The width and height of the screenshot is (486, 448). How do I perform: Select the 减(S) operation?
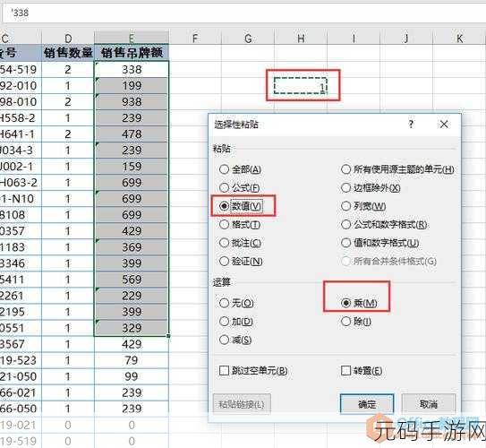235,340
